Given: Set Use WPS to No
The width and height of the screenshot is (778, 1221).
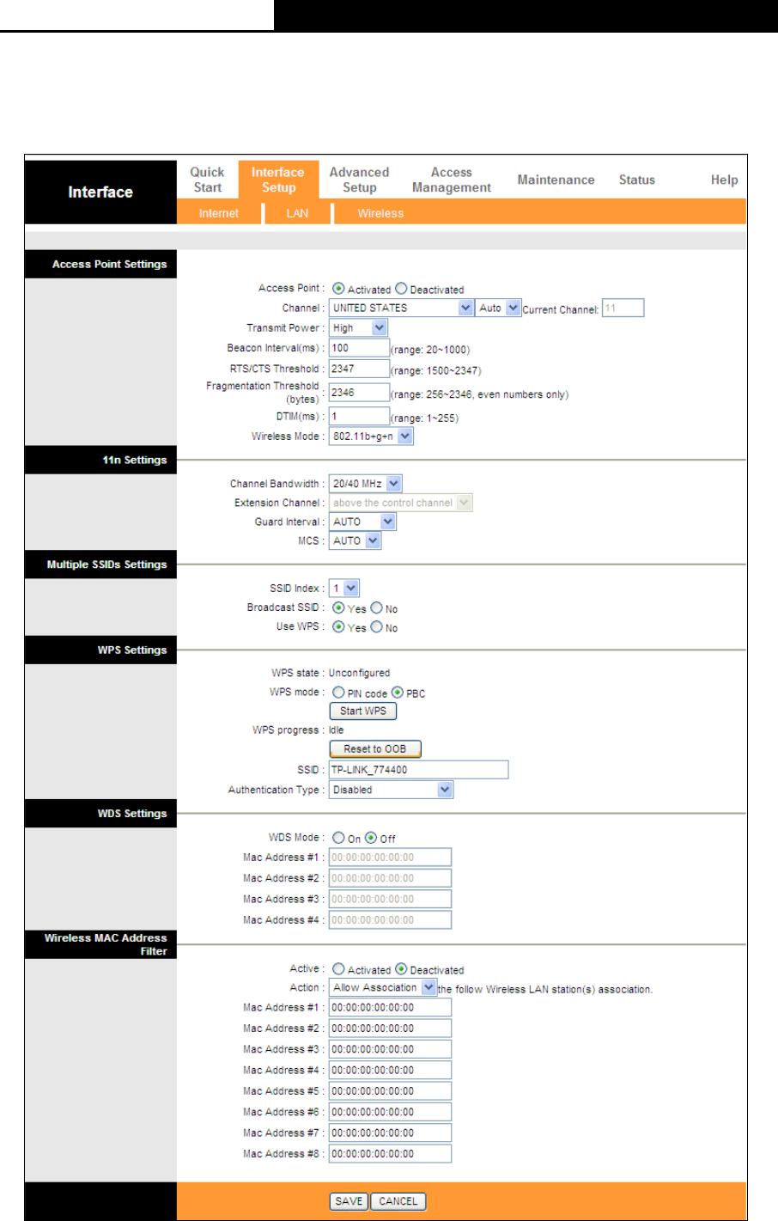Looking at the screenshot, I should point(376,626).
